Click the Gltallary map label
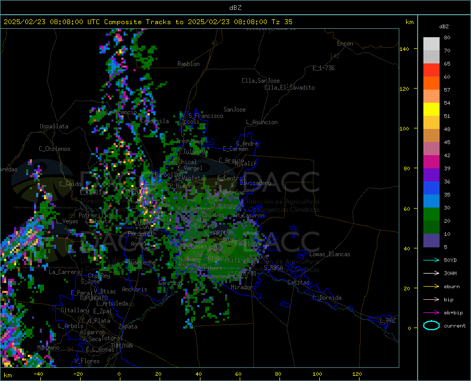This screenshot has width=471, height=381. [75, 310]
